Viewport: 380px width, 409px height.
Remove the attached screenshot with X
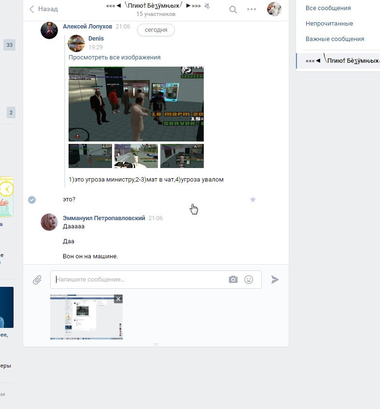coord(118,299)
